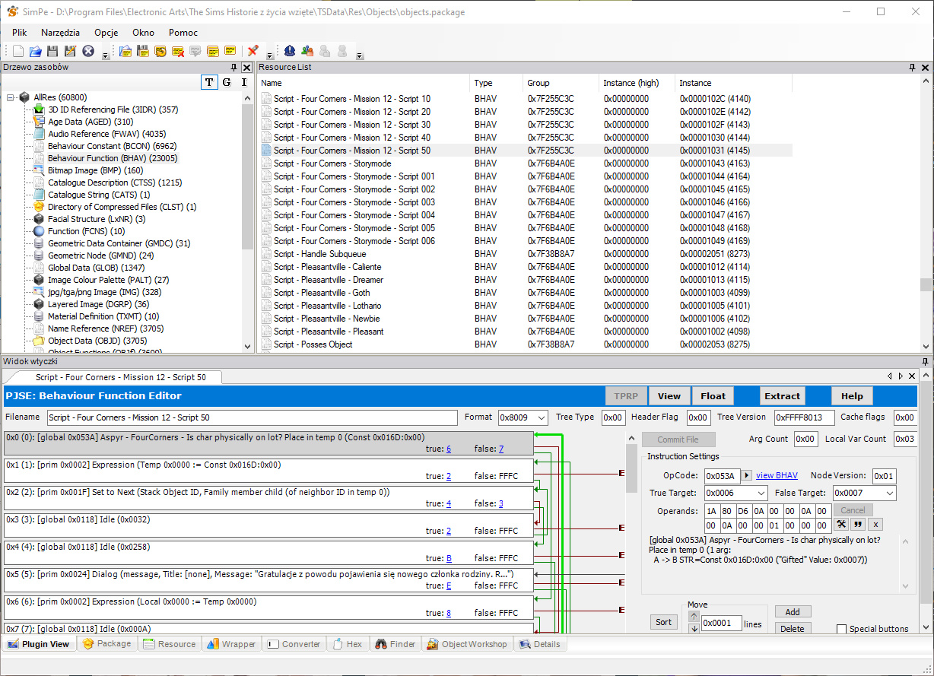Toggle the T tree view mode
This screenshot has width=934, height=676.
(208, 82)
